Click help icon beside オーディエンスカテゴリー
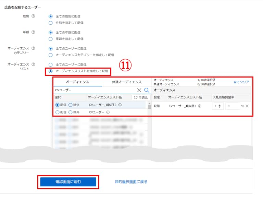263x201 pixels. point(33,48)
